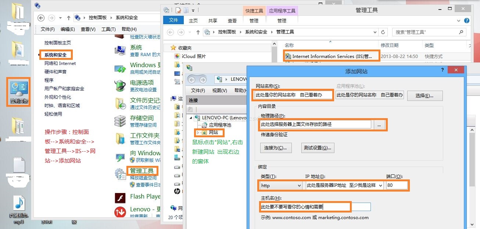The width and height of the screenshot is (480, 229).
Task: Open the 视图(V) menu in IIS Manager
Action: coord(219,91)
